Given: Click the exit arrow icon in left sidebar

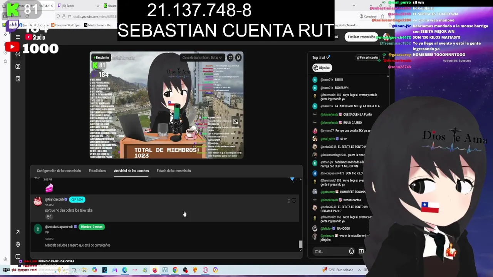Looking at the screenshot, I should click(18, 232).
